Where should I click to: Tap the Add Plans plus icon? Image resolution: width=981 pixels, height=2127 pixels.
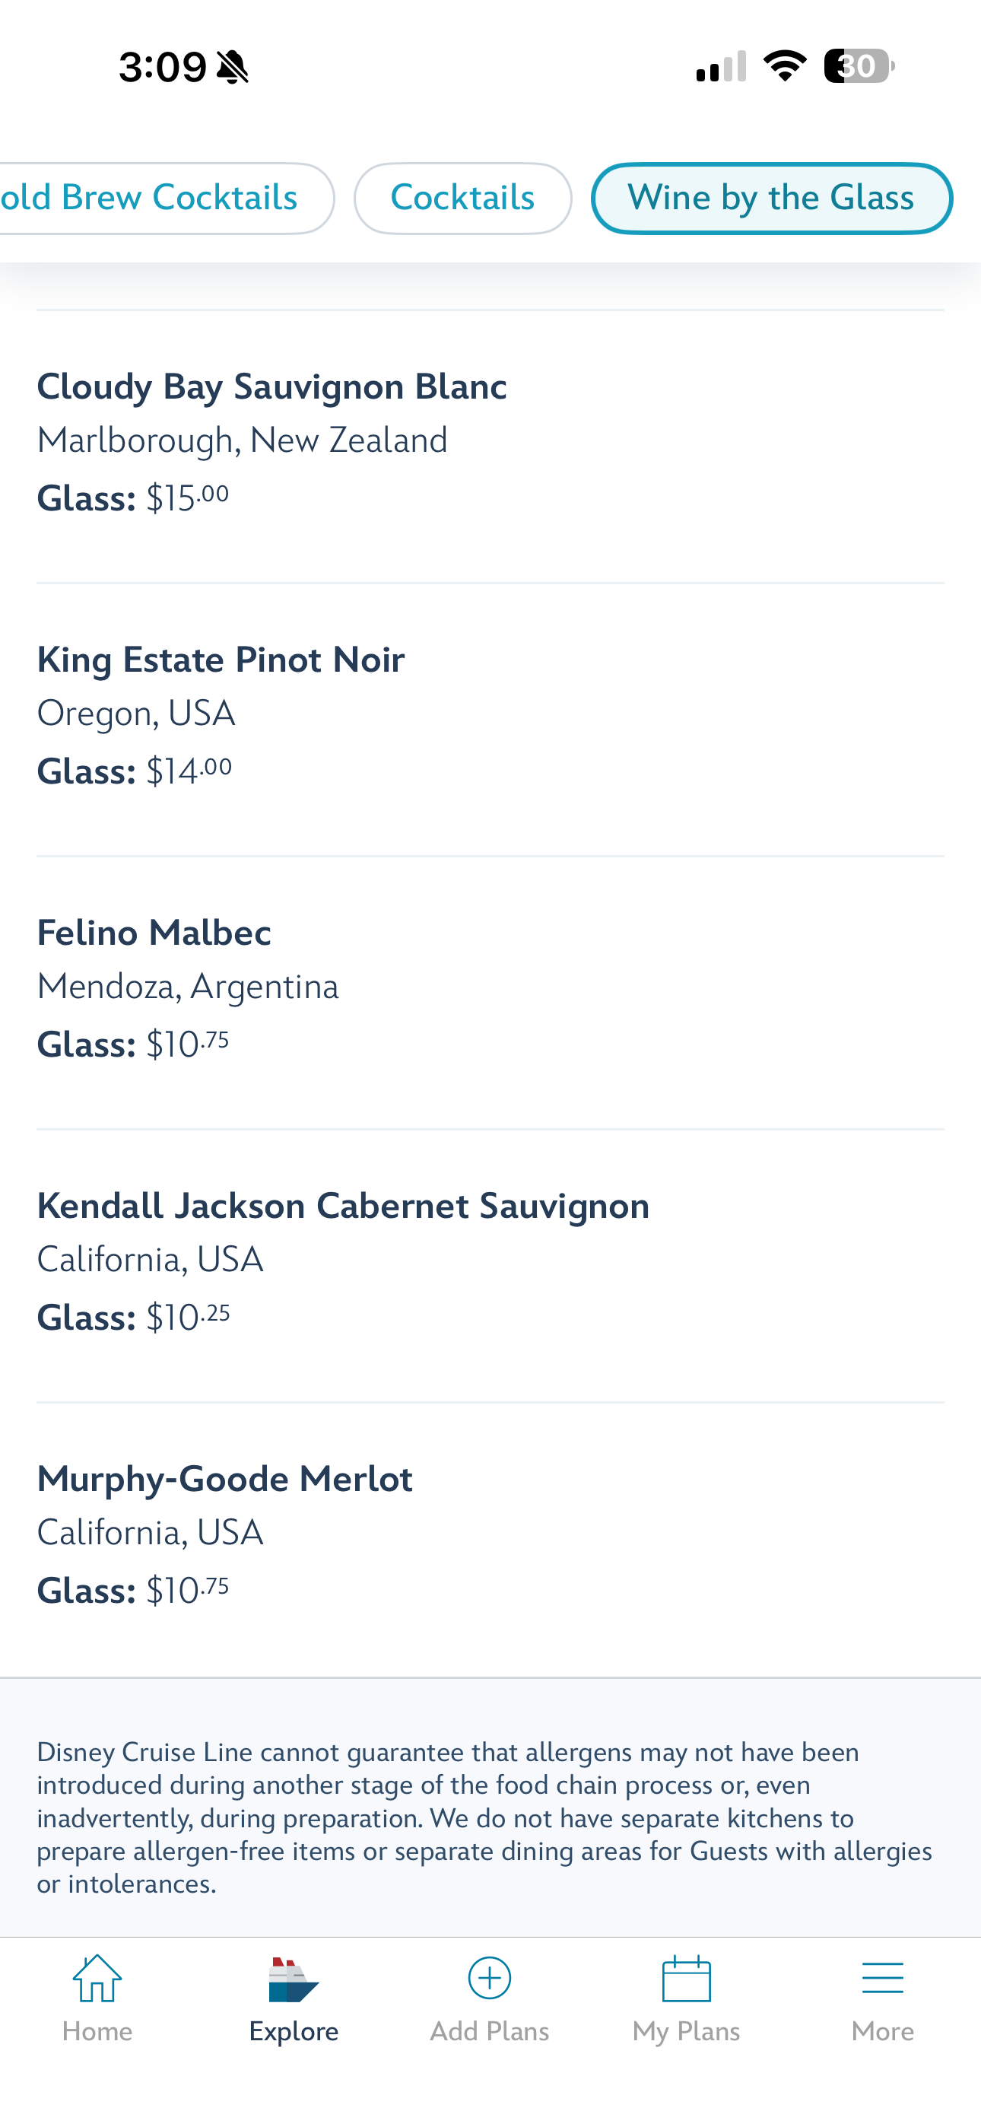(x=490, y=1979)
